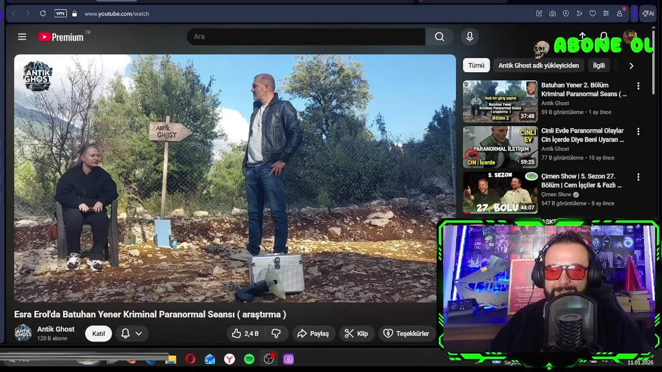Open the browser account profile icon
The width and height of the screenshot is (662, 372).
(620, 13)
